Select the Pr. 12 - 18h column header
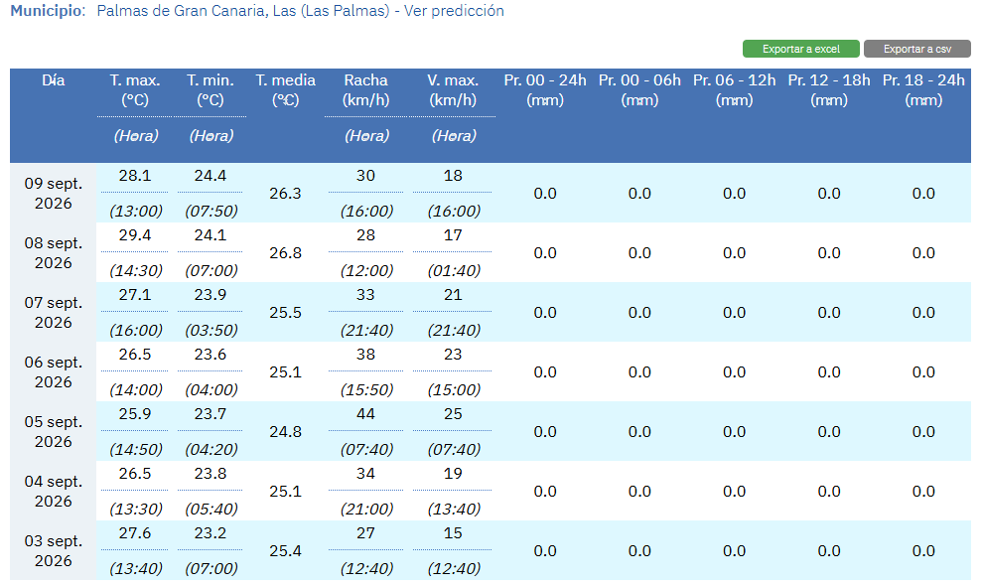The width and height of the screenshot is (984, 587). (829, 90)
